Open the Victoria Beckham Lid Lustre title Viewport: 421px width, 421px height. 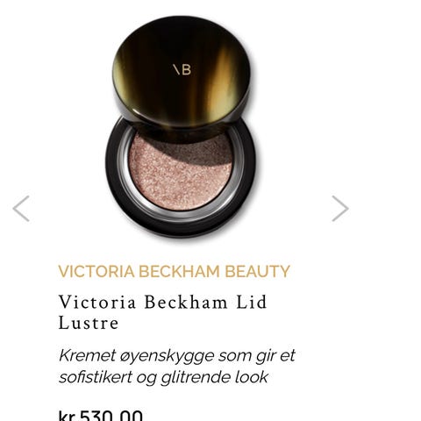[x=162, y=312]
